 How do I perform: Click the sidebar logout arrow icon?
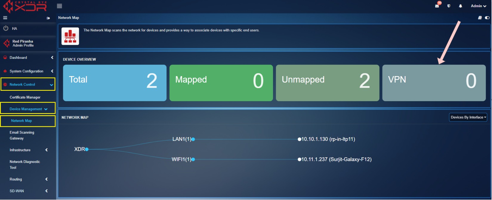[48, 18]
